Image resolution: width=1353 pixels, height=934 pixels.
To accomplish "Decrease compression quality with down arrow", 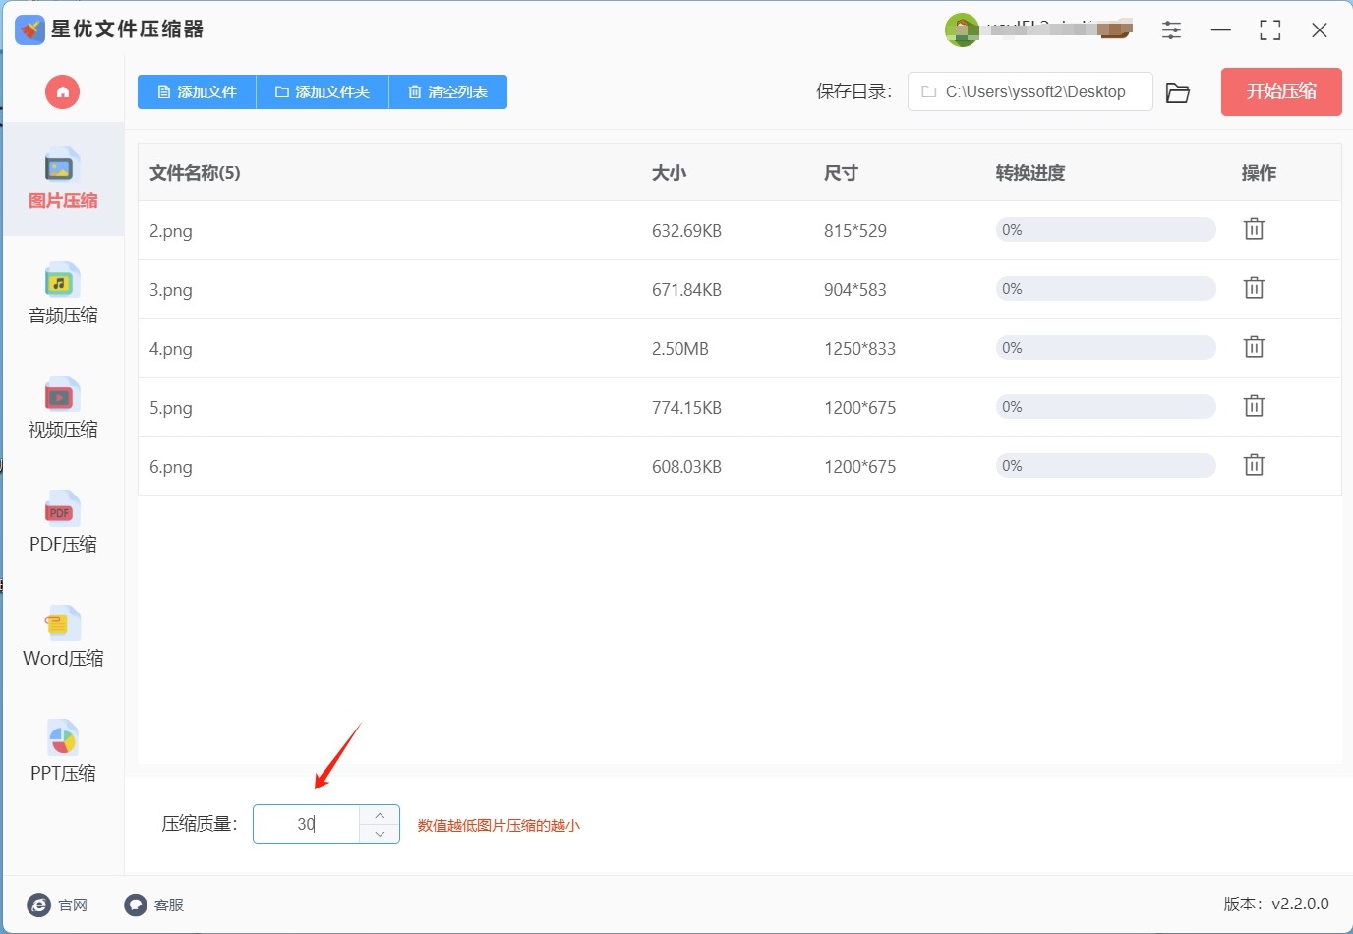I will coord(380,834).
